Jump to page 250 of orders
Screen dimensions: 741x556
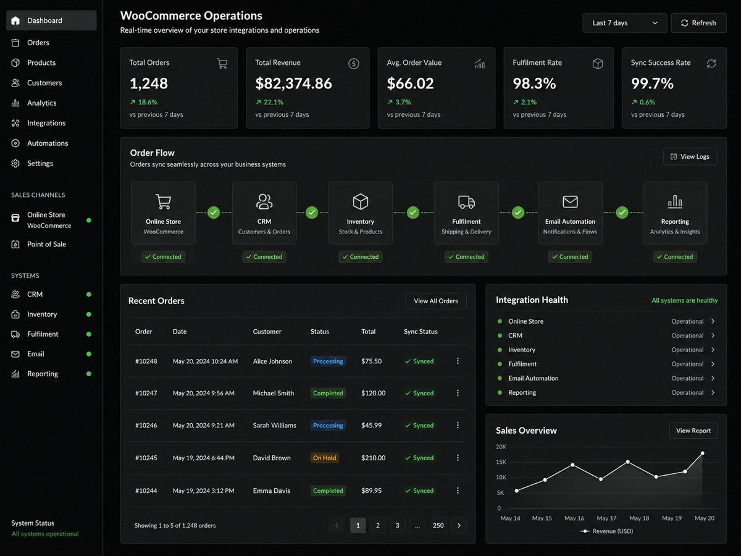pos(438,526)
